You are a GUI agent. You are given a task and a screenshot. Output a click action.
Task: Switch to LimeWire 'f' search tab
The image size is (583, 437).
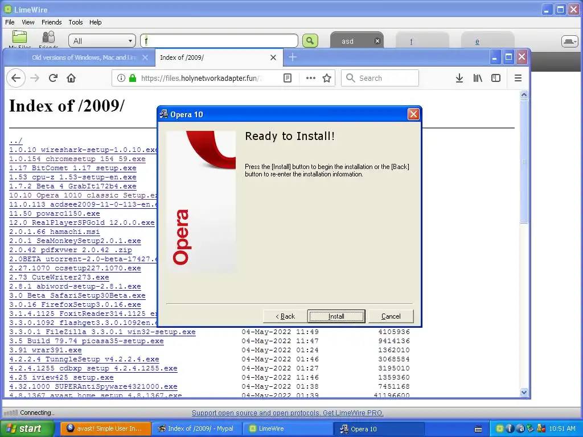click(411, 42)
